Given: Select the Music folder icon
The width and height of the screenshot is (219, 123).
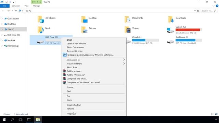Looking at the screenshot, I should coord(41,30).
